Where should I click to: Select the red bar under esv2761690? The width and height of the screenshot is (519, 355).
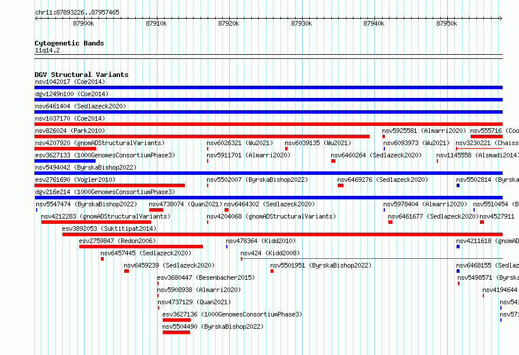110,185
